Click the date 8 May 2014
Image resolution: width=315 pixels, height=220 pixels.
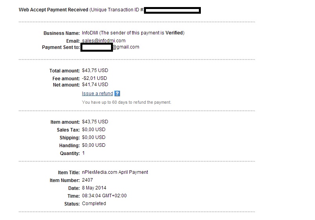94,188
